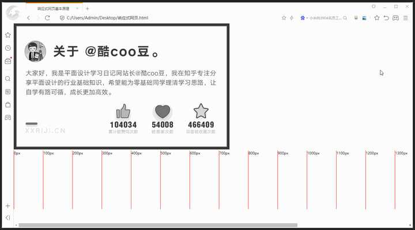Click the search magnifier in the toolbar
This screenshot has width=415, height=230.
pyautogui.click(x=345, y=18)
